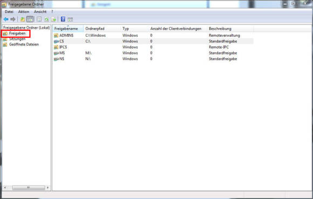
Task: Open the Aktion menu
Action: pyautogui.click(x=24, y=12)
